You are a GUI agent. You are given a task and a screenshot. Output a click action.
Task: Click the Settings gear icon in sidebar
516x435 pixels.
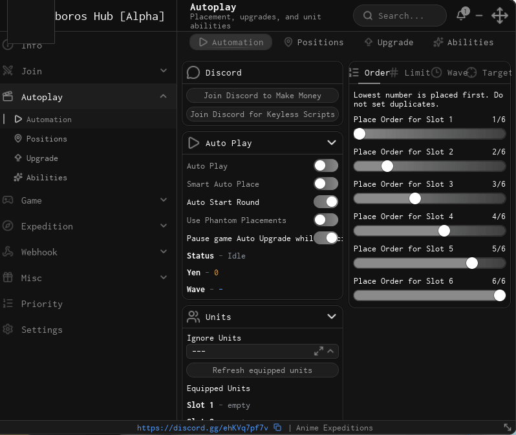tap(8, 329)
